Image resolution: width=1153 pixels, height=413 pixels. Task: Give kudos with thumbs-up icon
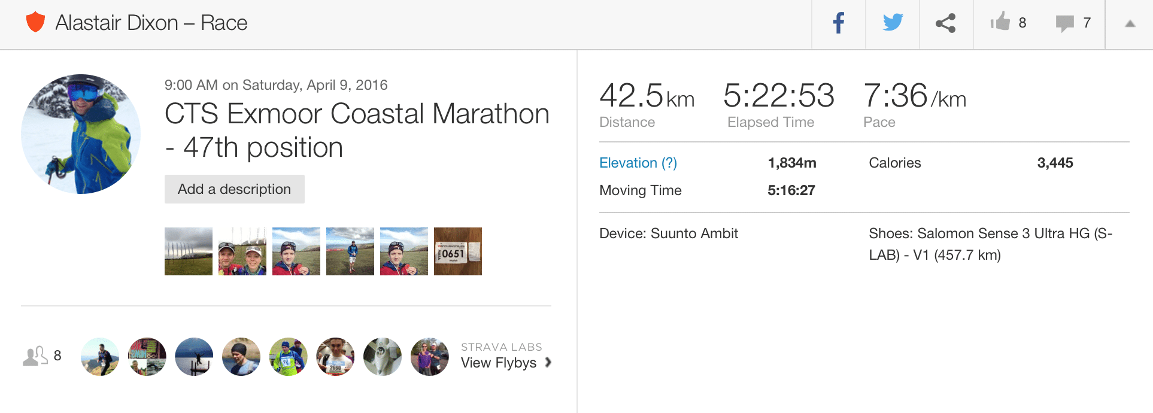[1000, 22]
